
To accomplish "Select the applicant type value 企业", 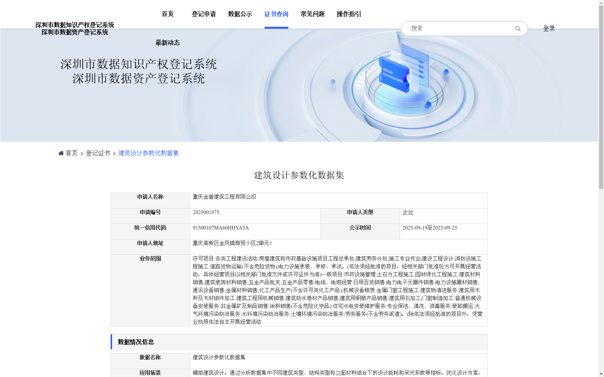I will 408,212.
